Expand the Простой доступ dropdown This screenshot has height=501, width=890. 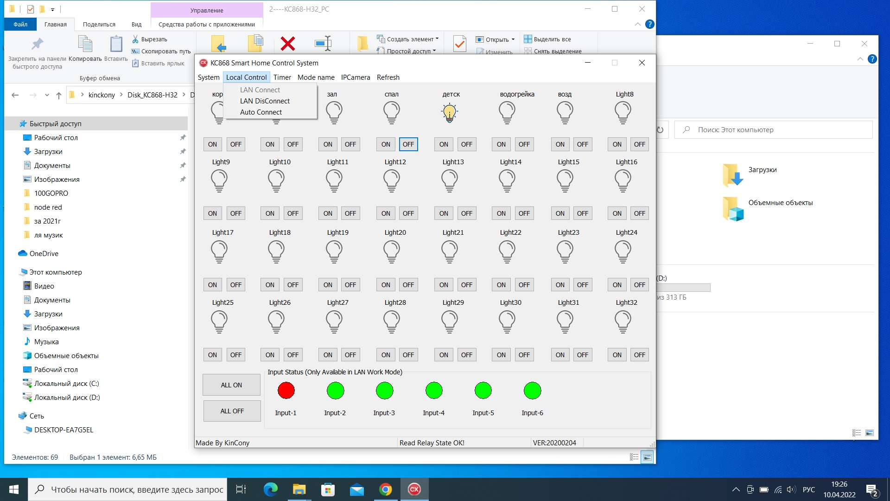[434, 51]
